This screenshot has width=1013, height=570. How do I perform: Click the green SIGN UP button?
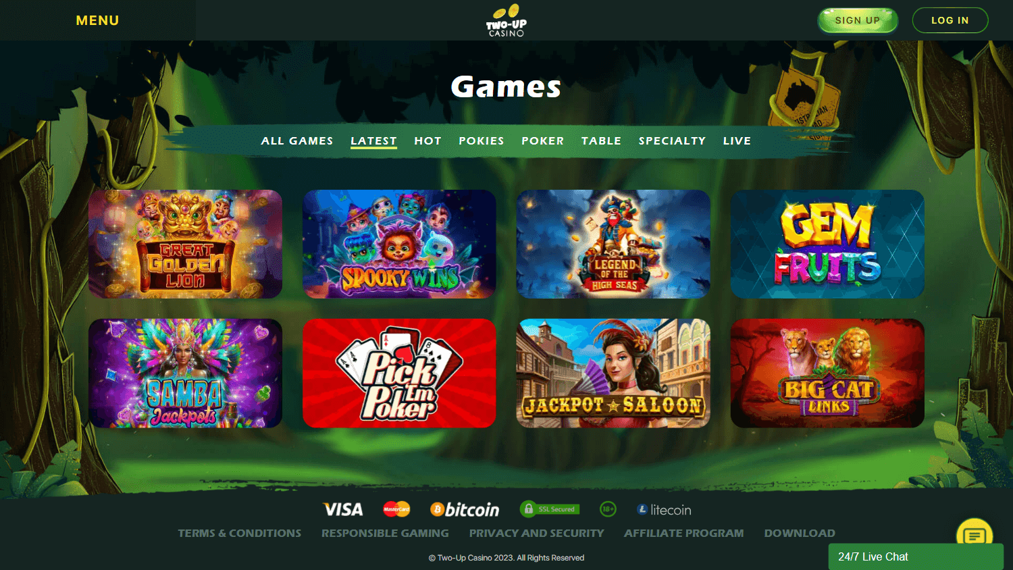click(858, 20)
